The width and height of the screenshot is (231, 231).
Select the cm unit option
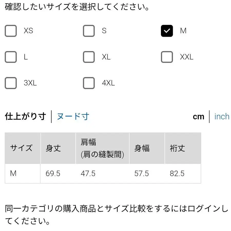pyautogui.click(x=198, y=117)
